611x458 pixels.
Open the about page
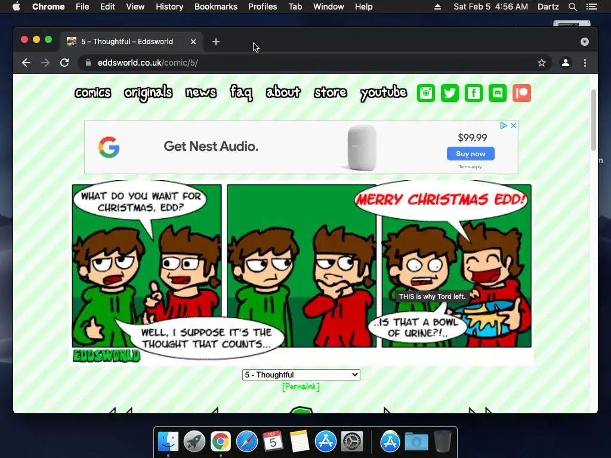(x=283, y=92)
